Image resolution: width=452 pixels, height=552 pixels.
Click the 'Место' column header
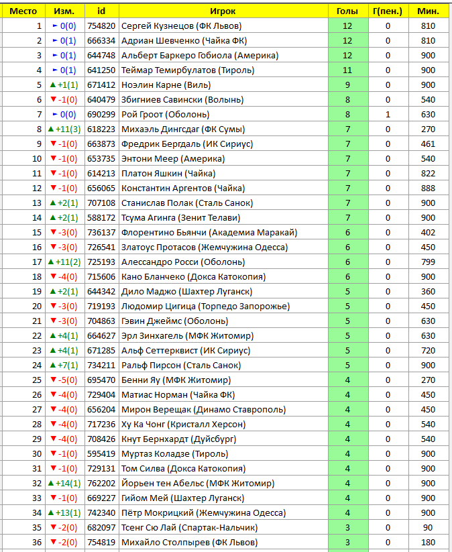click(x=23, y=11)
